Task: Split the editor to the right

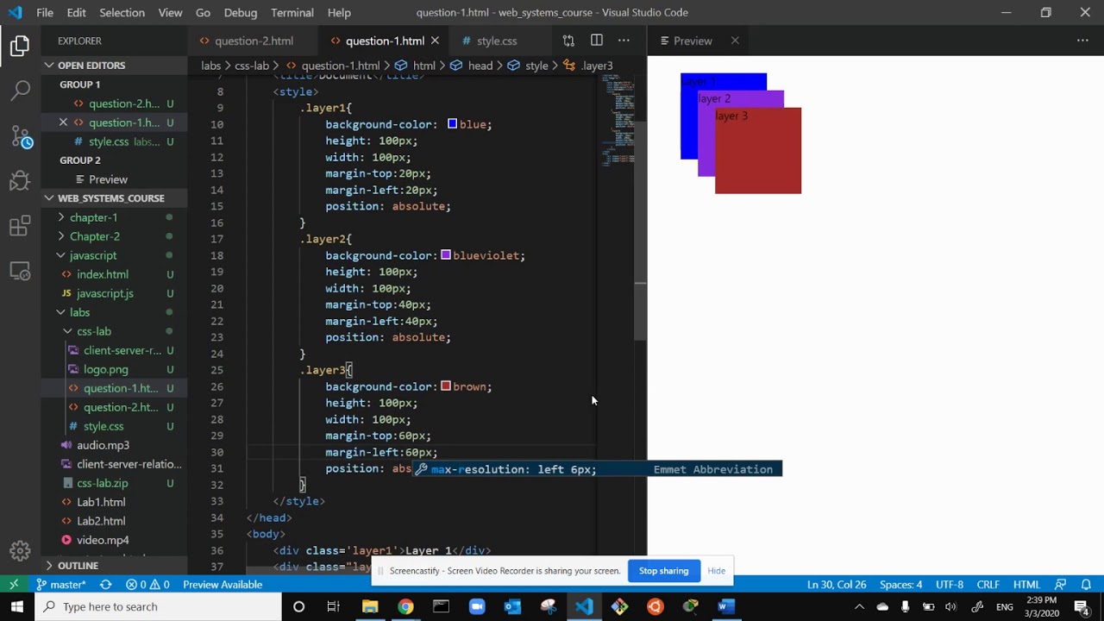Action: pos(596,41)
